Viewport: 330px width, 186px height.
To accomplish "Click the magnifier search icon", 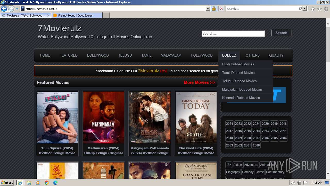I will click(300, 9).
